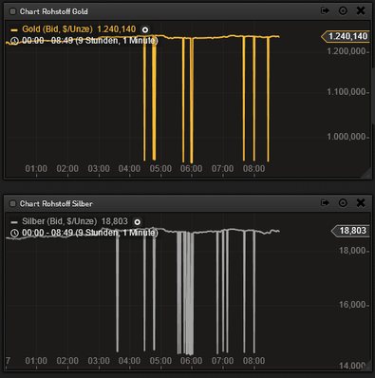Click the 1.100,000 axis label in Gold chart
Screen dimensions: 375x378
pos(347,92)
